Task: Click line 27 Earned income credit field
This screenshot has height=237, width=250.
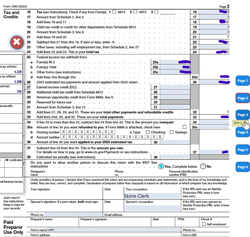Action: point(175,87)
